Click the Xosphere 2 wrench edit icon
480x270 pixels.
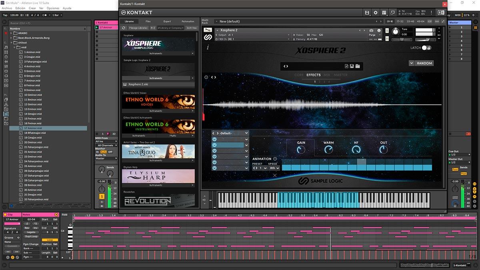(207, 30)
